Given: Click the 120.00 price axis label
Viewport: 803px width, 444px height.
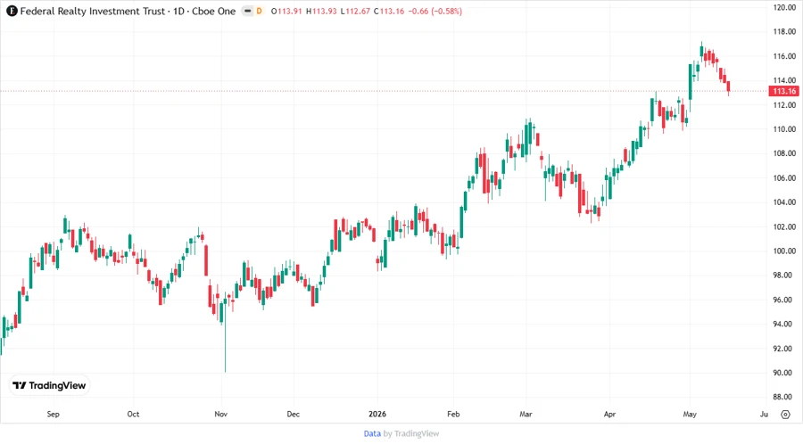Looking at the screenshot, I should click(x=784, y=8).
